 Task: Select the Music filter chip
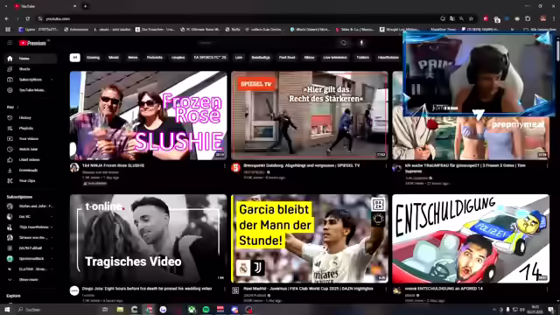point(114,58)
